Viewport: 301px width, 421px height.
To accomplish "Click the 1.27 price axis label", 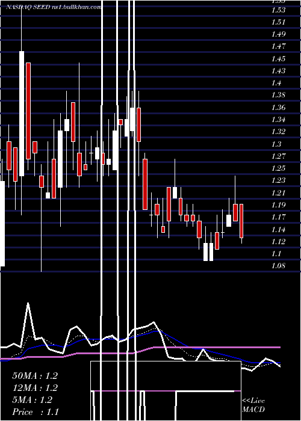I will [x=278, y=156].
